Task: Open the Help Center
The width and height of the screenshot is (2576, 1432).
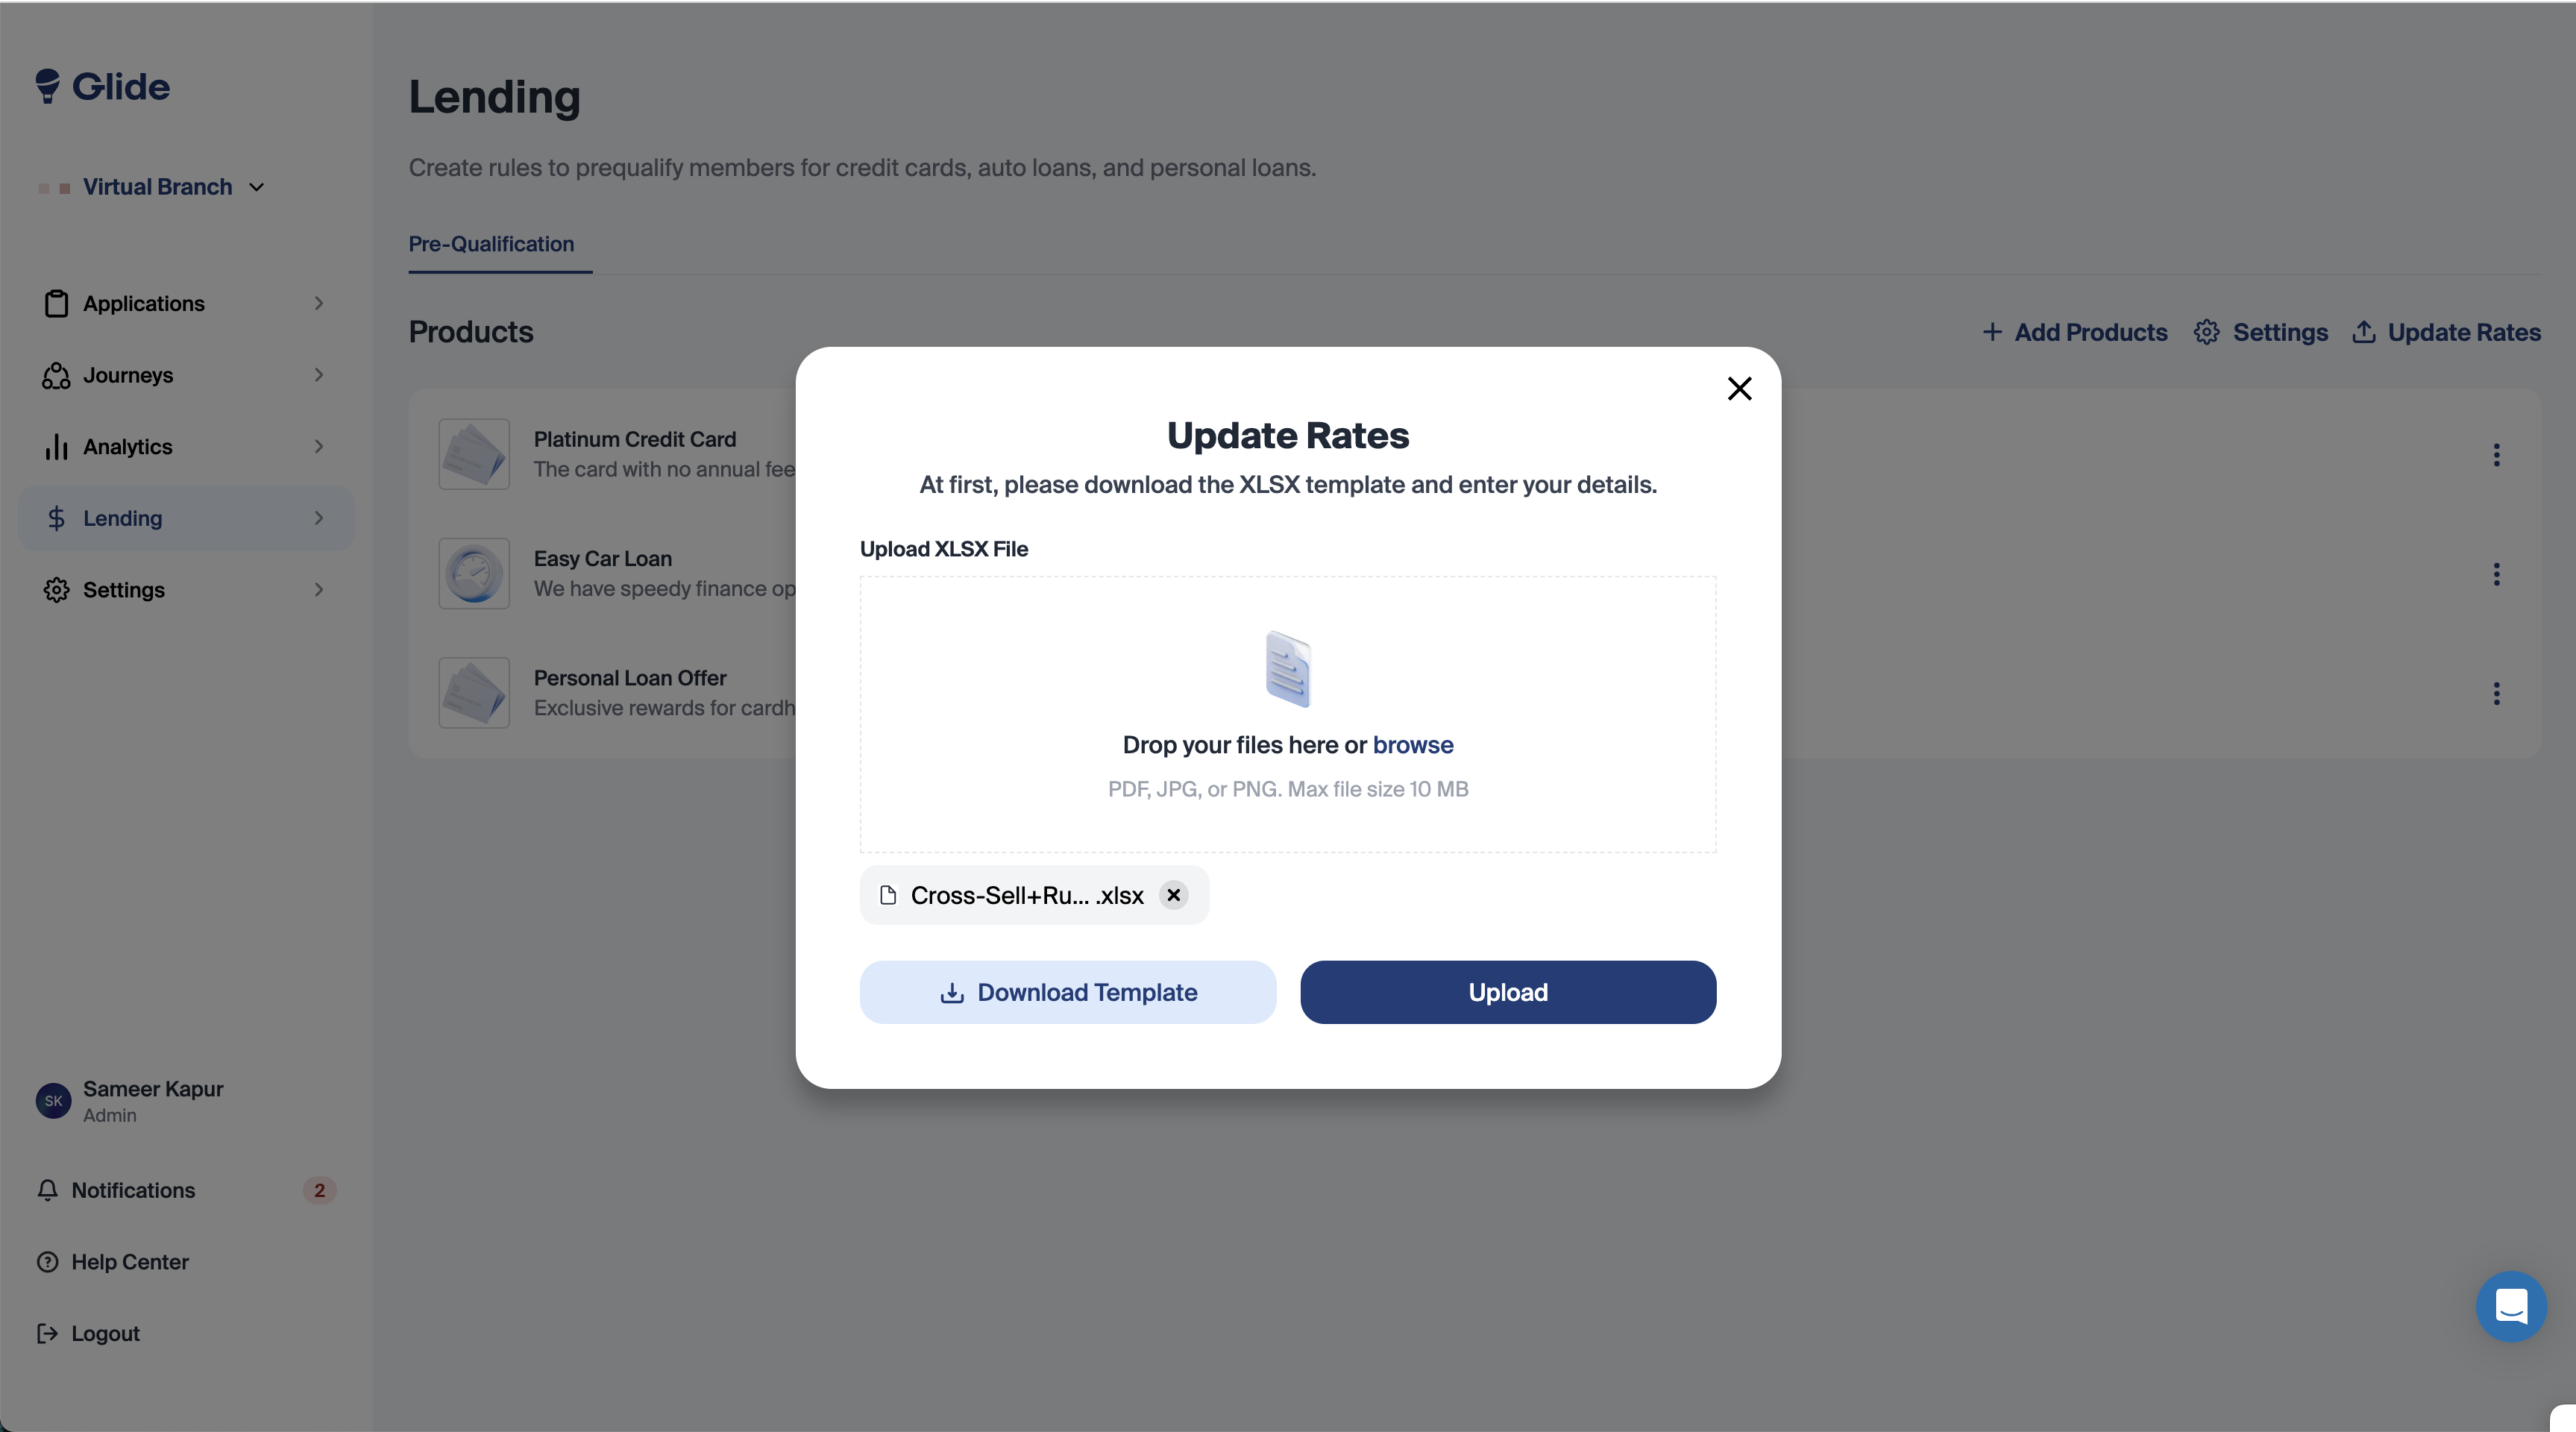Action: (129, 1262)
